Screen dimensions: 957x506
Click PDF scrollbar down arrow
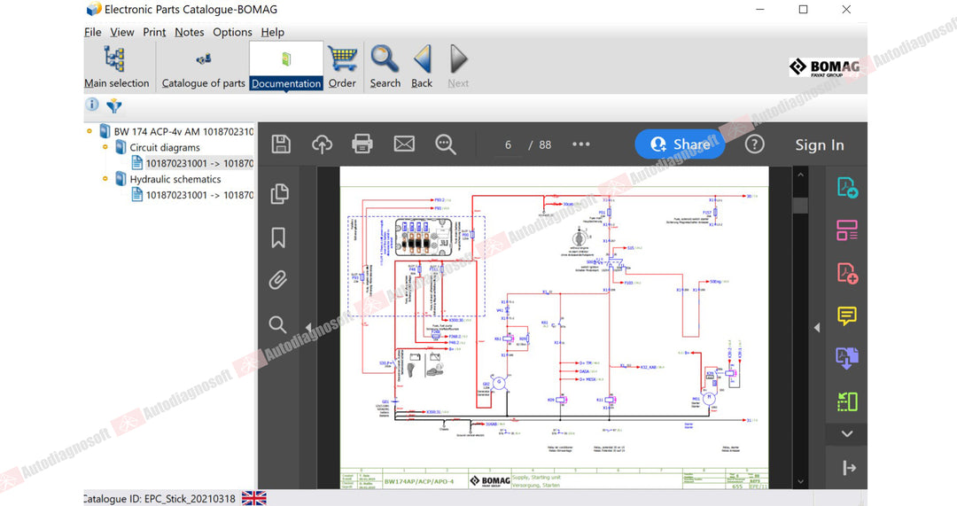(800, 481)
